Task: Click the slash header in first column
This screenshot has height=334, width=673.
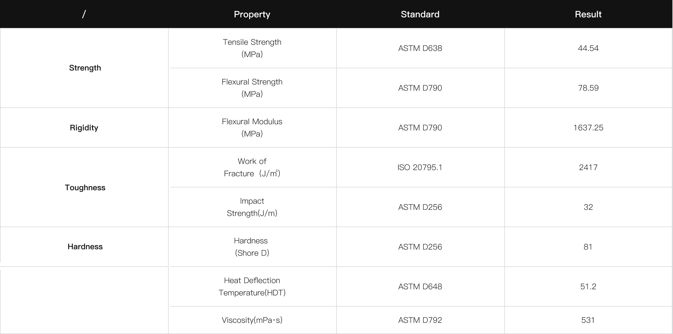Action: pos(84,14)
